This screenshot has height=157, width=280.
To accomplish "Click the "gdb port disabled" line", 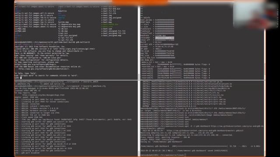I will coord(27,153).
